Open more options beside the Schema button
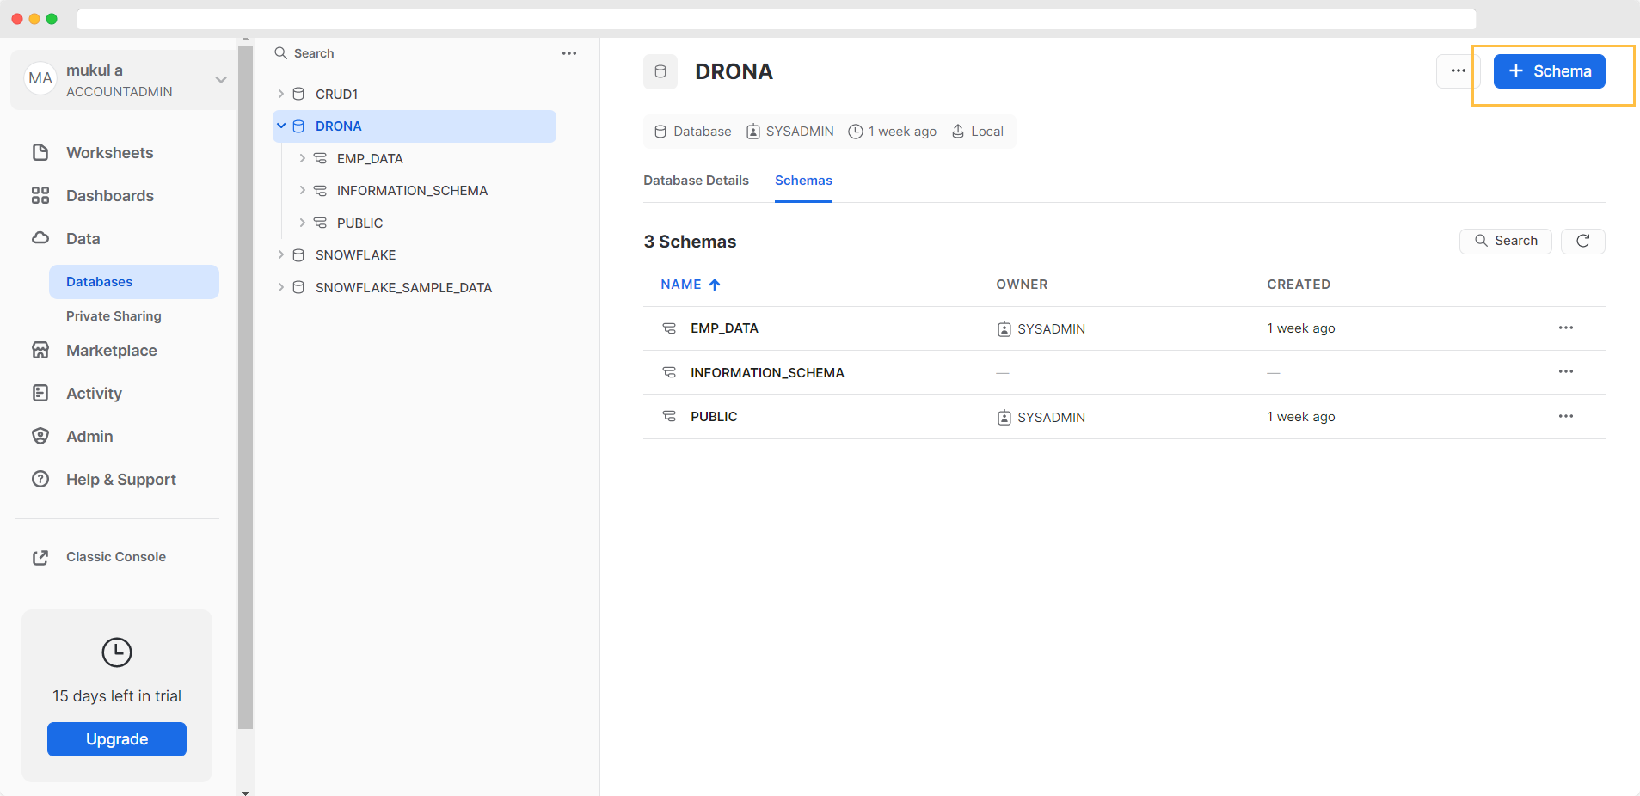This screenshot has width=1640, height=796. (x=1458, y=71)
